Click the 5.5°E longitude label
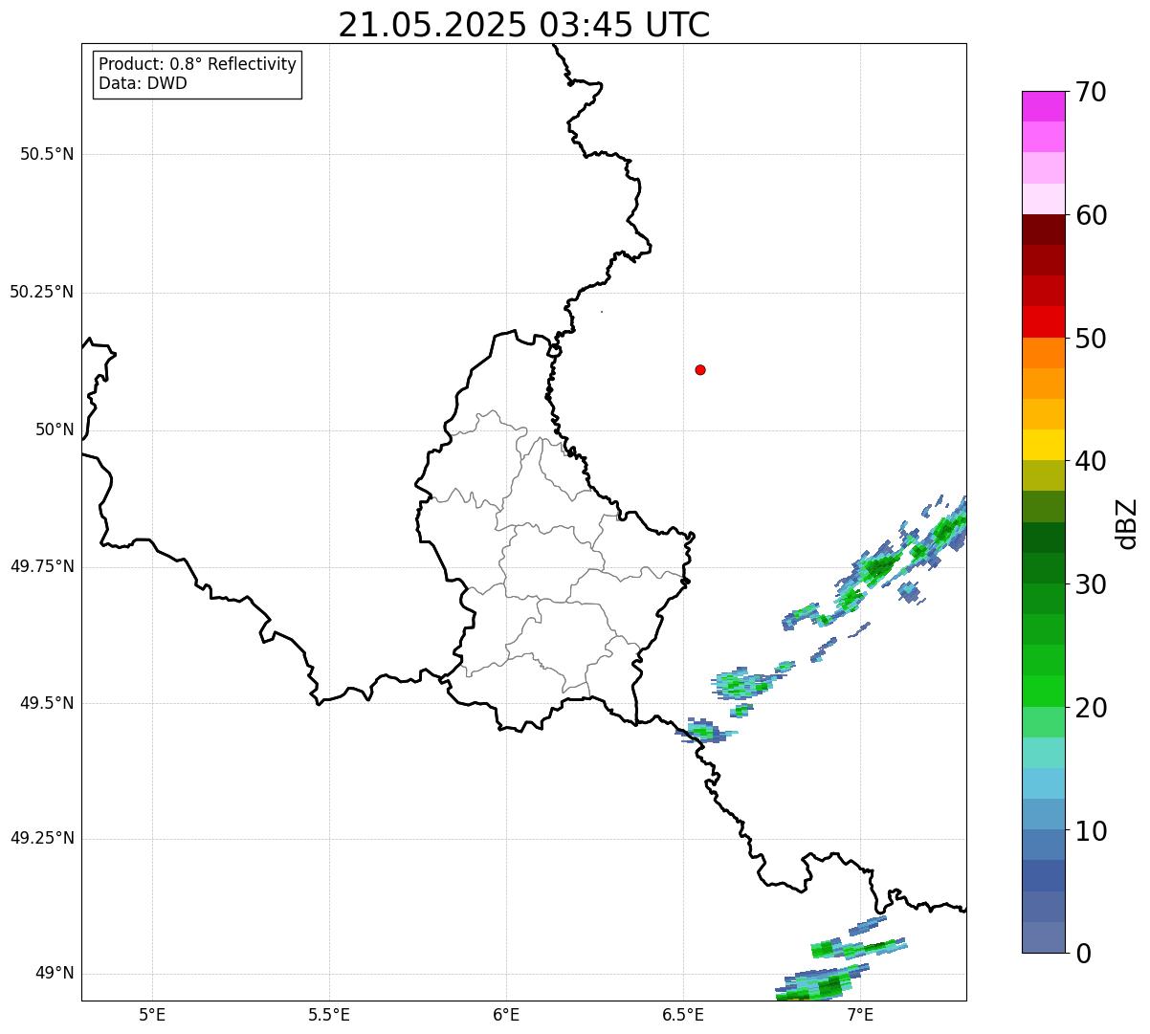Screen dimensions: 1150x1034 pos(329,1014)
